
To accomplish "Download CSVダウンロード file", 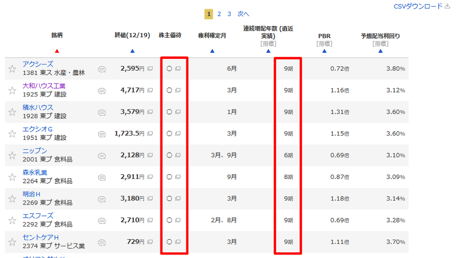I will pos(422,7).
